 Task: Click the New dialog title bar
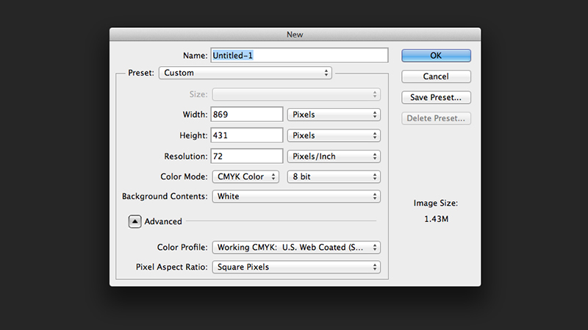295,35
